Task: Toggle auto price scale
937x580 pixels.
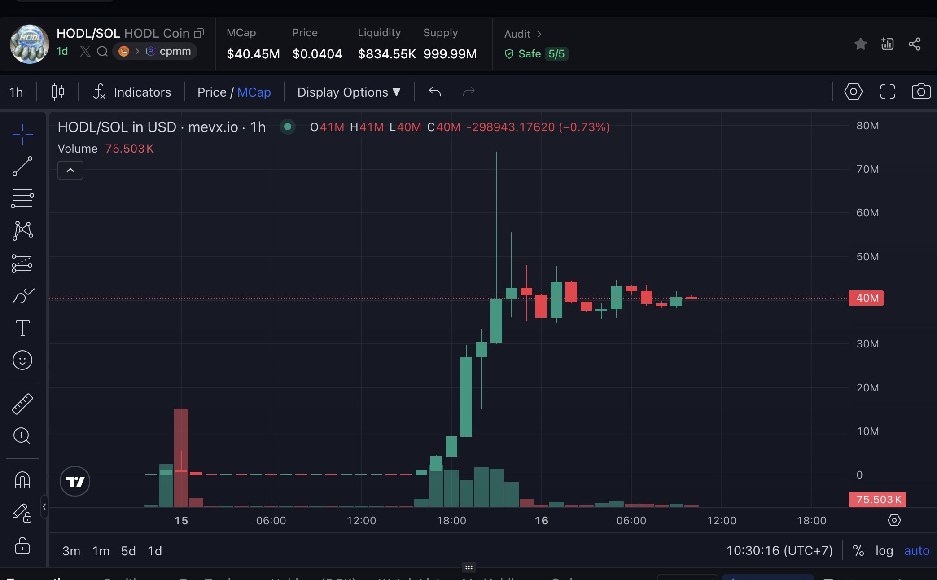Action: tap(916, 550)
